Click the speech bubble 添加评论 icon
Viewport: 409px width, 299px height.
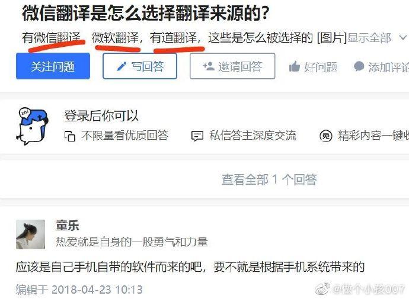(x=359, y=66)
